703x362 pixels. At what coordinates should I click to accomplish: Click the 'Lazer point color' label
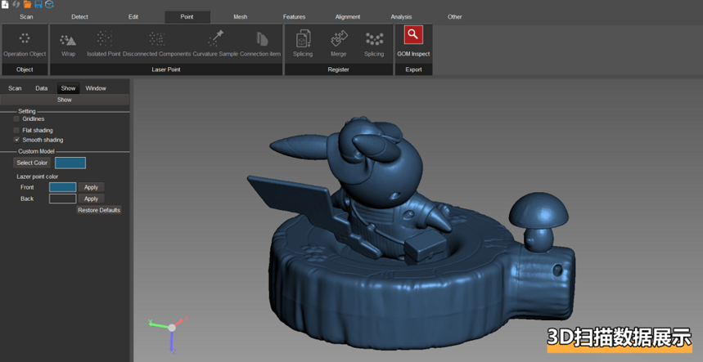point(37,177)
